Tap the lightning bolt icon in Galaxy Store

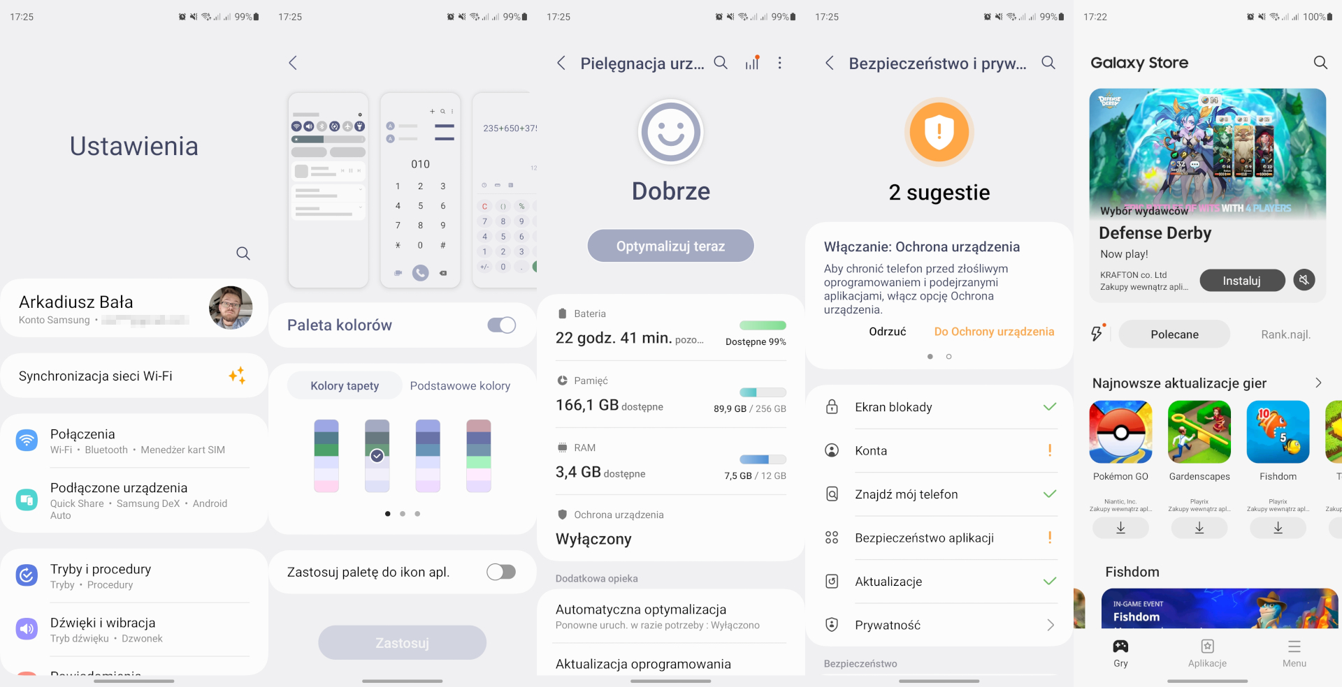click(1097, 334)
